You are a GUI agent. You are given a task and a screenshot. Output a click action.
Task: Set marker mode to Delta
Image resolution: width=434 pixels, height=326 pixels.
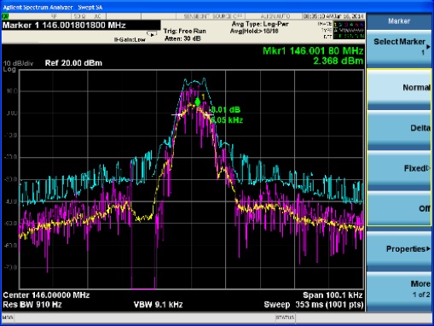[399, 128]
